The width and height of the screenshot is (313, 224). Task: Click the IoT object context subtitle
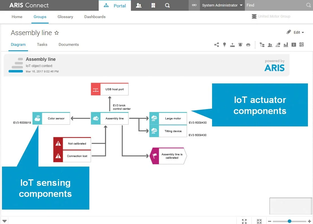39,66
